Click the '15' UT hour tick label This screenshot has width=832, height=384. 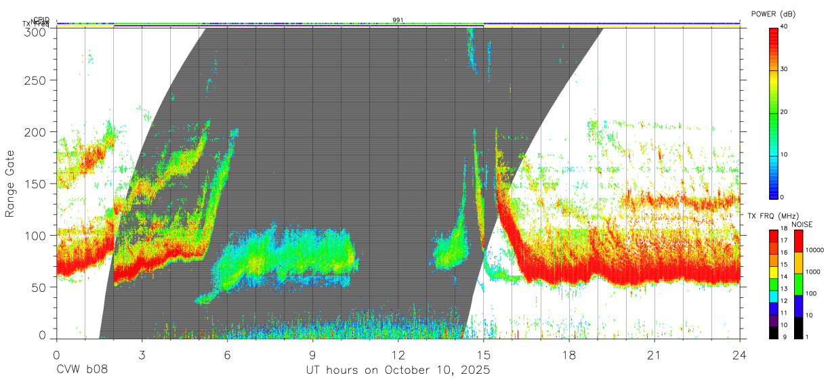point(484,354)
